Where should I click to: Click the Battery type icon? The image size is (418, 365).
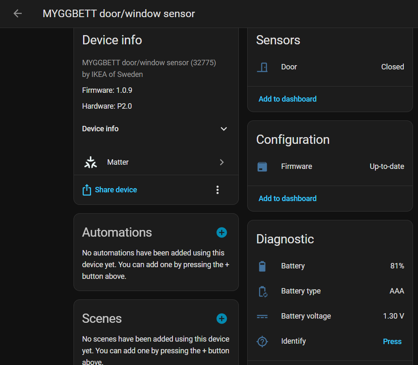coord(263,291)
